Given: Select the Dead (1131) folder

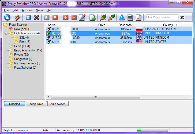Looking at the screenshot, I should [x=22, y=46].
